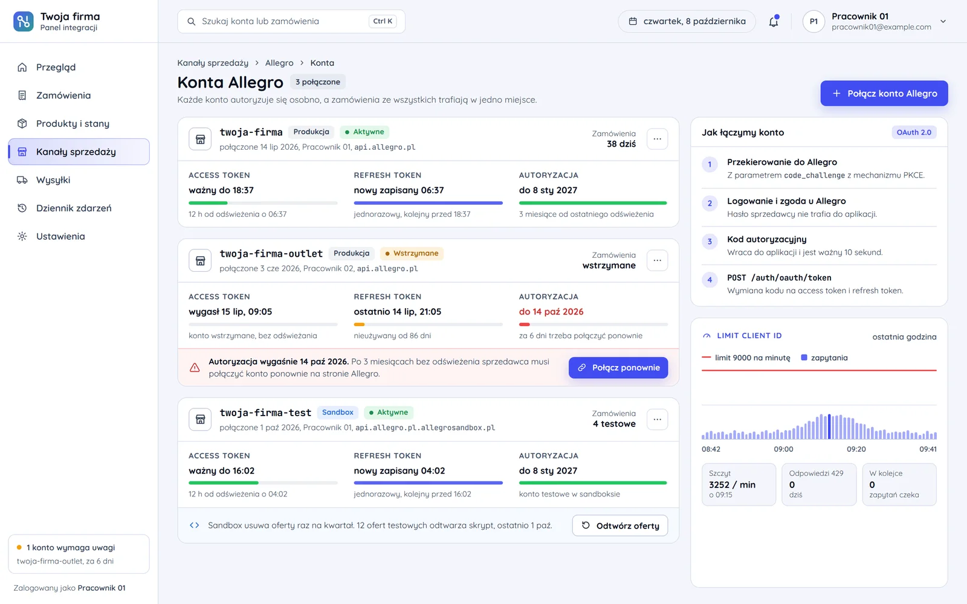Open more options for twoja-firma account
The height and width of the screenshot is (604, 967).
[657, 139]
